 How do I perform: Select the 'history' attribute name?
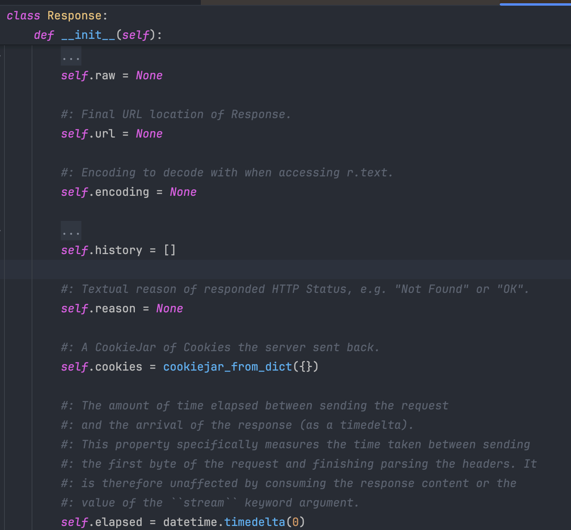[118, 250]
